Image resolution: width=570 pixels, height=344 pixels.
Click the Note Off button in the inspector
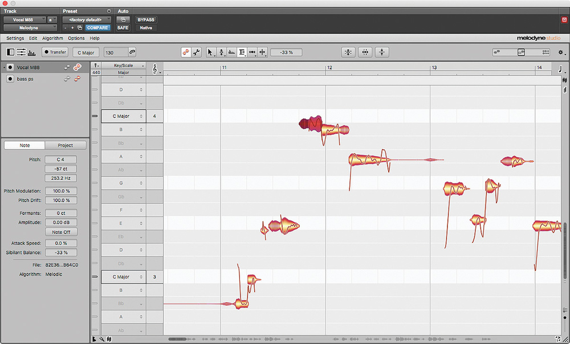(61, 232)
